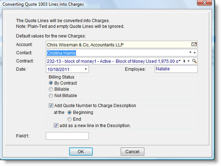This screenshot has height=166, width=221.
Task: Uncheck add as a new line in Description
Action: pyautogui.click(x=56, y=125)
